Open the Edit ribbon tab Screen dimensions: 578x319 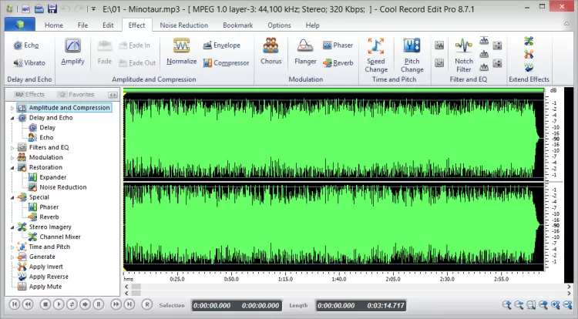point(108,25)
